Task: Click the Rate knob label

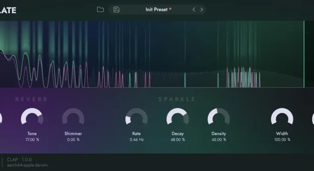Action: tap(136, 133)
